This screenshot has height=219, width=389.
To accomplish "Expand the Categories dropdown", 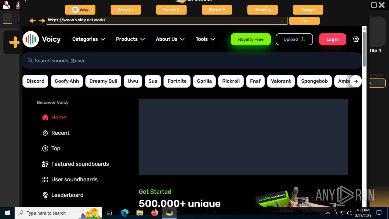I will [x=88, y=39].
